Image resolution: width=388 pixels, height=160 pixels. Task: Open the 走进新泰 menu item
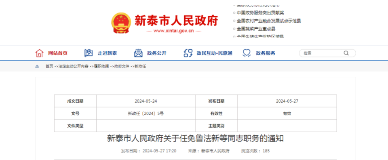coord(107,53)
